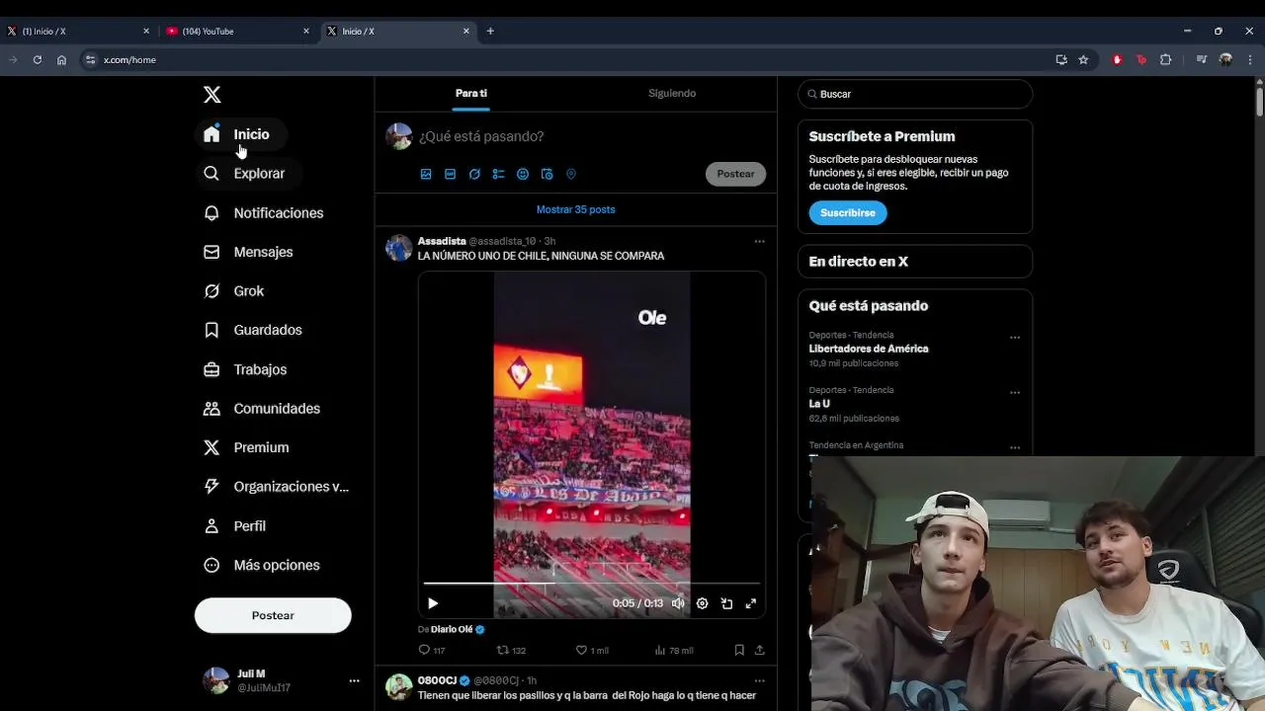
Task: Open the Chrome three-dot menu
Action: click(1250, 59)
